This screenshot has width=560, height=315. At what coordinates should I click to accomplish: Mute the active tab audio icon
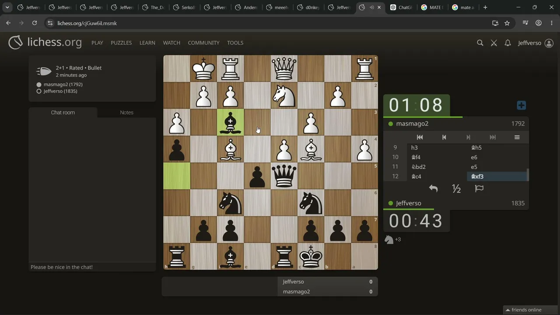tap(371, 7)
